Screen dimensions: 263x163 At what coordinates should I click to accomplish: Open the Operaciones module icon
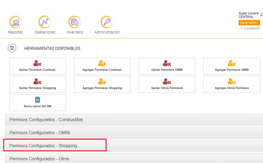[45, 22]
